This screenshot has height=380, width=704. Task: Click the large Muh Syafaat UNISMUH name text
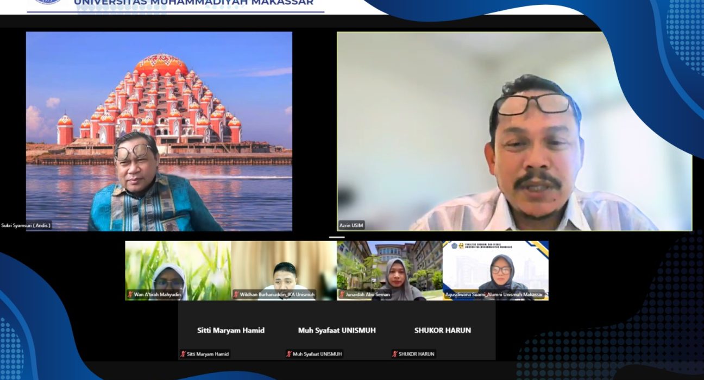[337, 330]
